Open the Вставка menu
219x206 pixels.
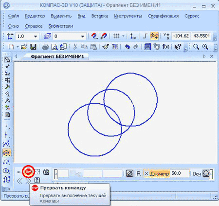tap(100, 16)
